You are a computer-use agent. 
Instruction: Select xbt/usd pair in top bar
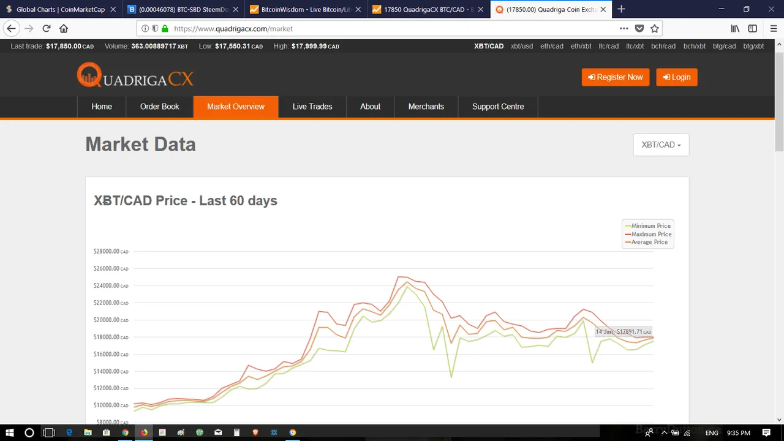pos(522,46)
